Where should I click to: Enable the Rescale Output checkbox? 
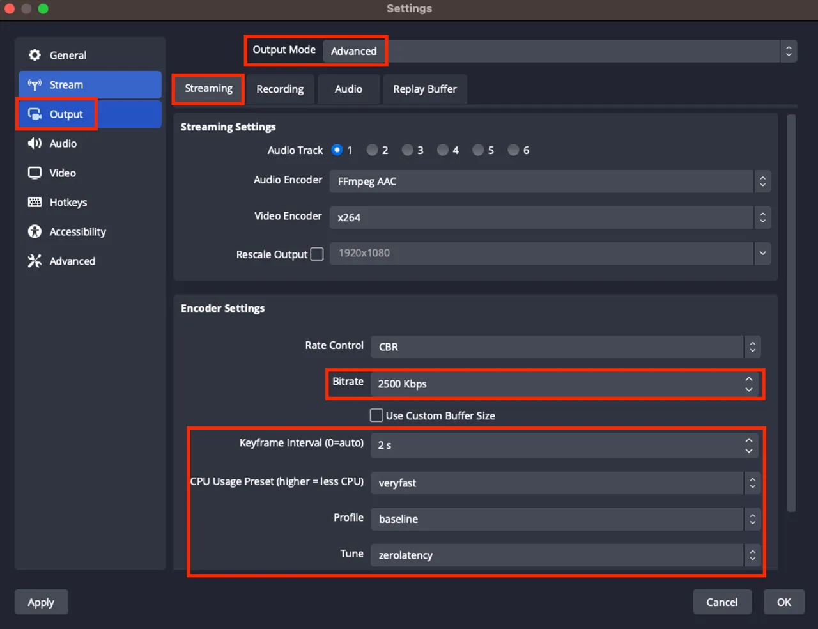(x=317, y=254)
